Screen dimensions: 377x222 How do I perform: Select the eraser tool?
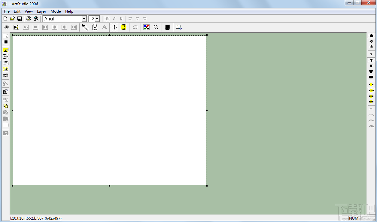click(x=95, y=27)
